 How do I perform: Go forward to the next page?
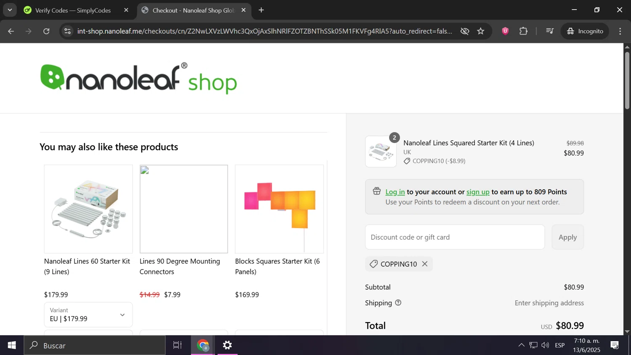29,31
